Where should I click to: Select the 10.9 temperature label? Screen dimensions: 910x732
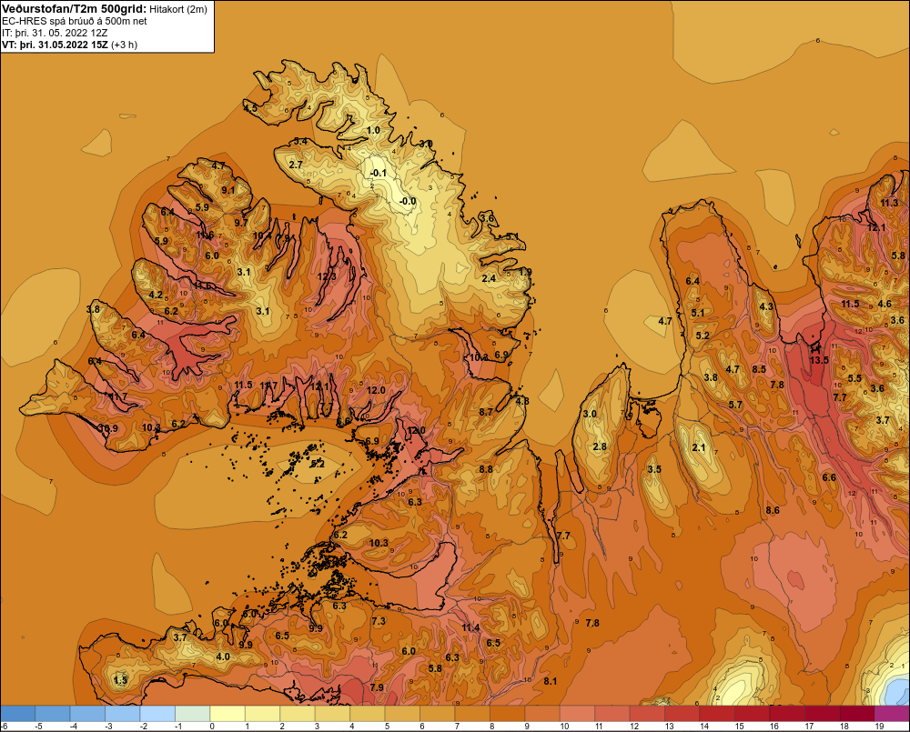pyautogui.click(x=108, y=428)
